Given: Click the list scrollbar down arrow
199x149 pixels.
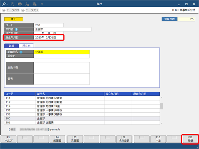Looking at the screenshot, I should (x=162, y=123).
